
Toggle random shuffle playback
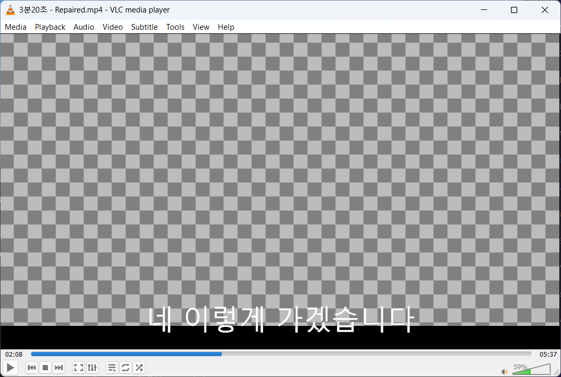(139, 368)
